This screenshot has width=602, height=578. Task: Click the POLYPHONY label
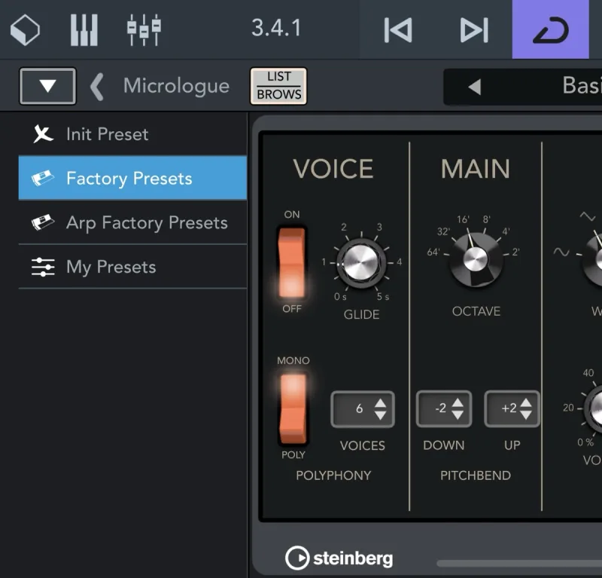point(333,476)
